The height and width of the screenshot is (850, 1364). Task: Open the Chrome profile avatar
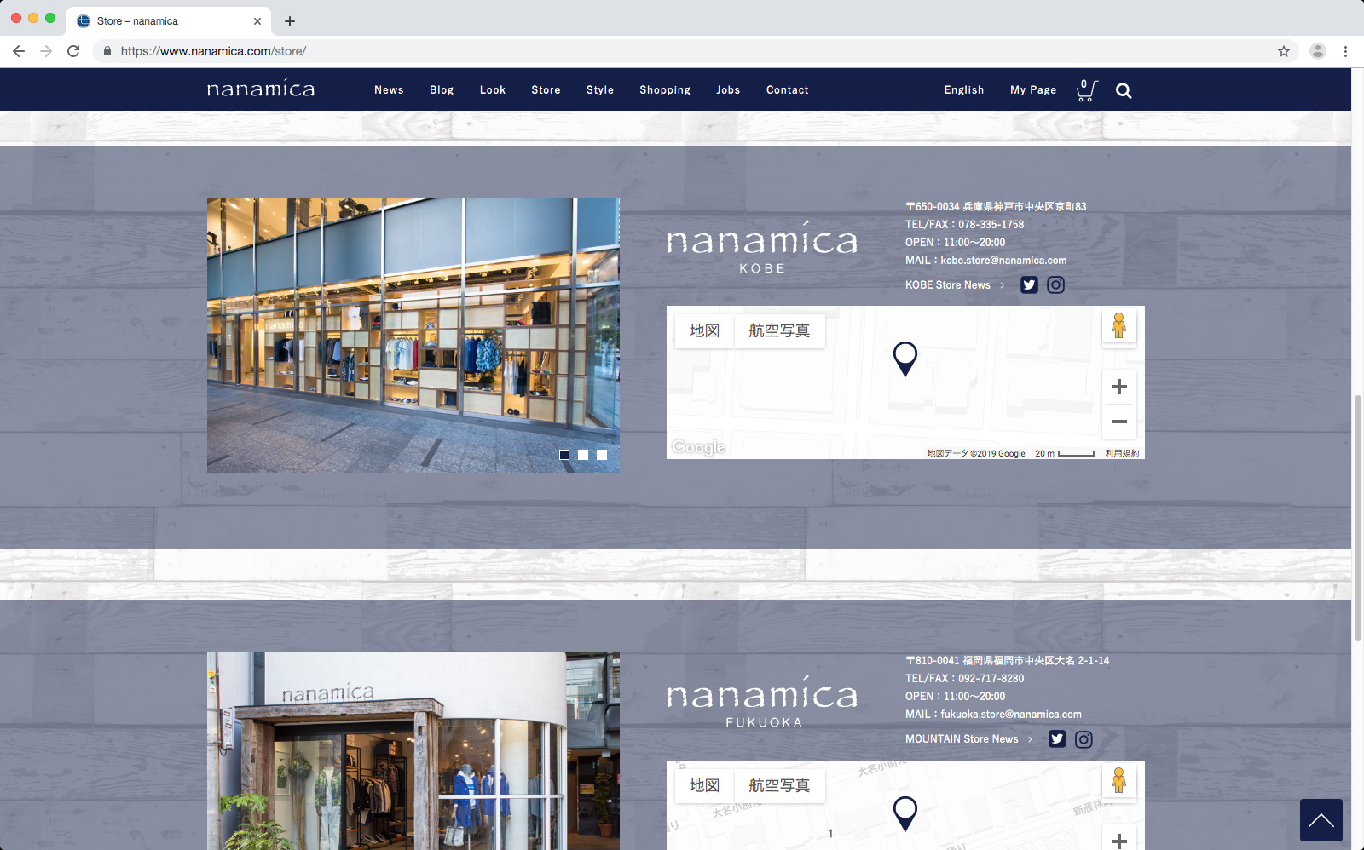1318,51
